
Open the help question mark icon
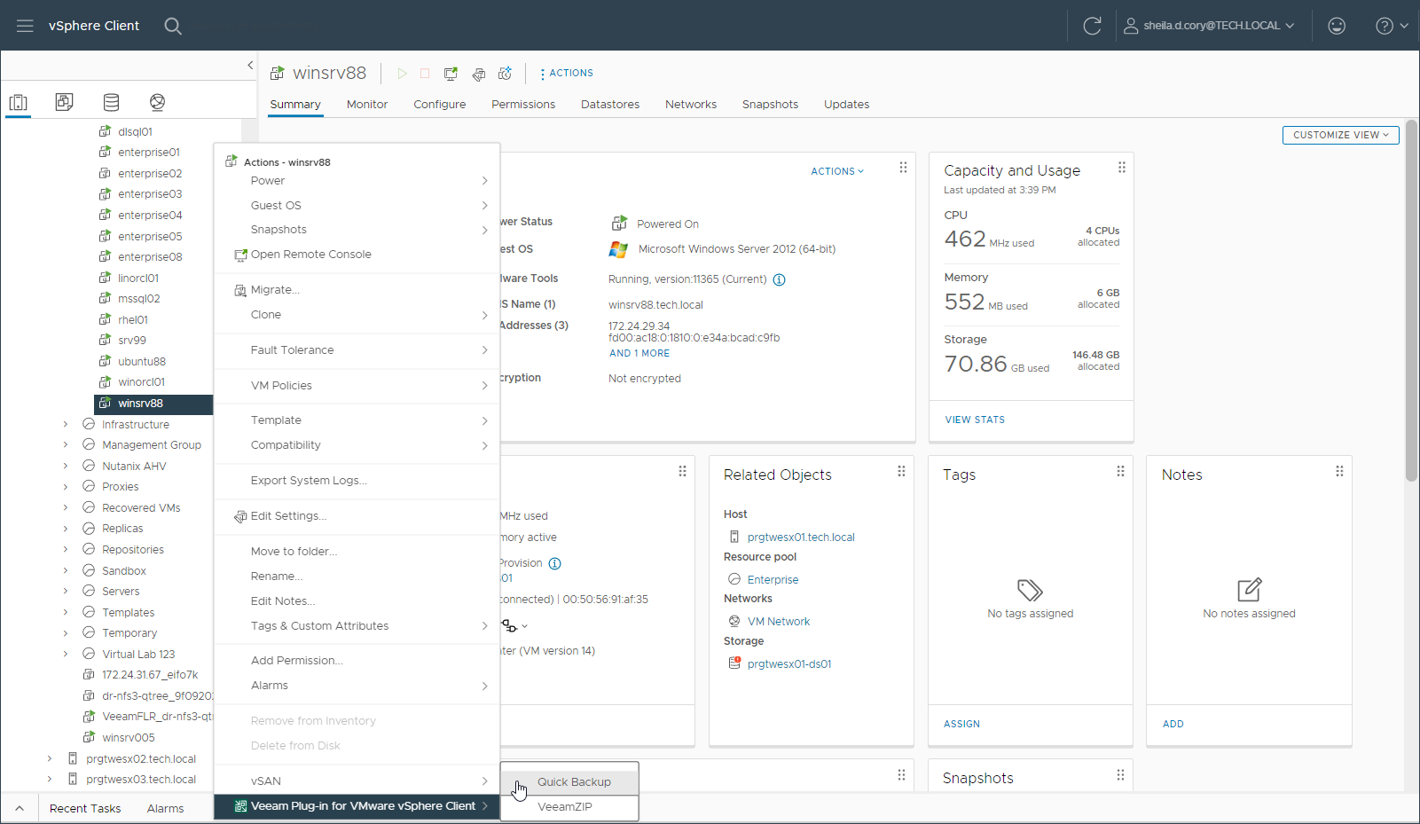(x=1384, y=25)
